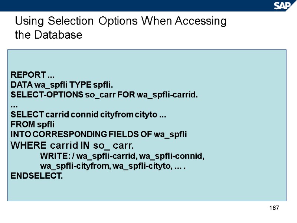This screenshot has width=297, height=223.
Task: Click the 'WRITE:' keyword
Action: pyautogui.click(x=52, y=155)
